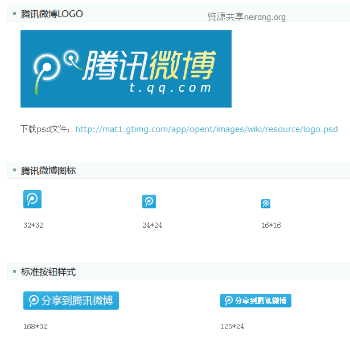The image size is (350, 337).
Task: Select the 32*32 size label
Action: click(x=33, y=225)
